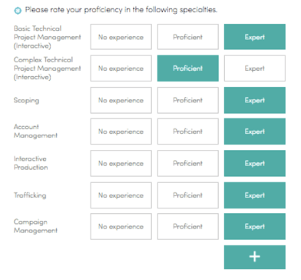Mark Interactive Production as No experience
This screenshot has height=280, width=301.
(x=121, y=163)
